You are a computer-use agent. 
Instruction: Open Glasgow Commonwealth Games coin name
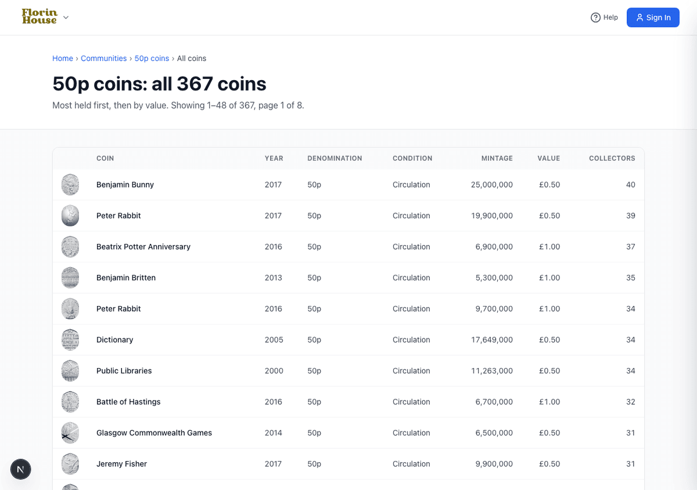(154, 433)
